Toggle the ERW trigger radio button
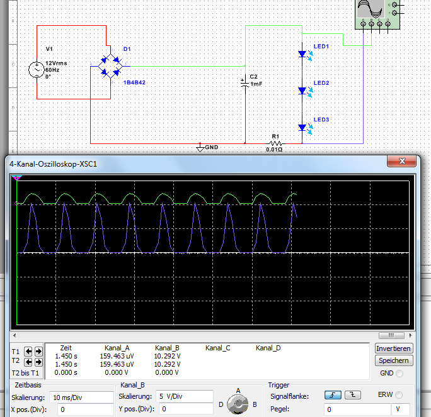 tap(399, 395)
